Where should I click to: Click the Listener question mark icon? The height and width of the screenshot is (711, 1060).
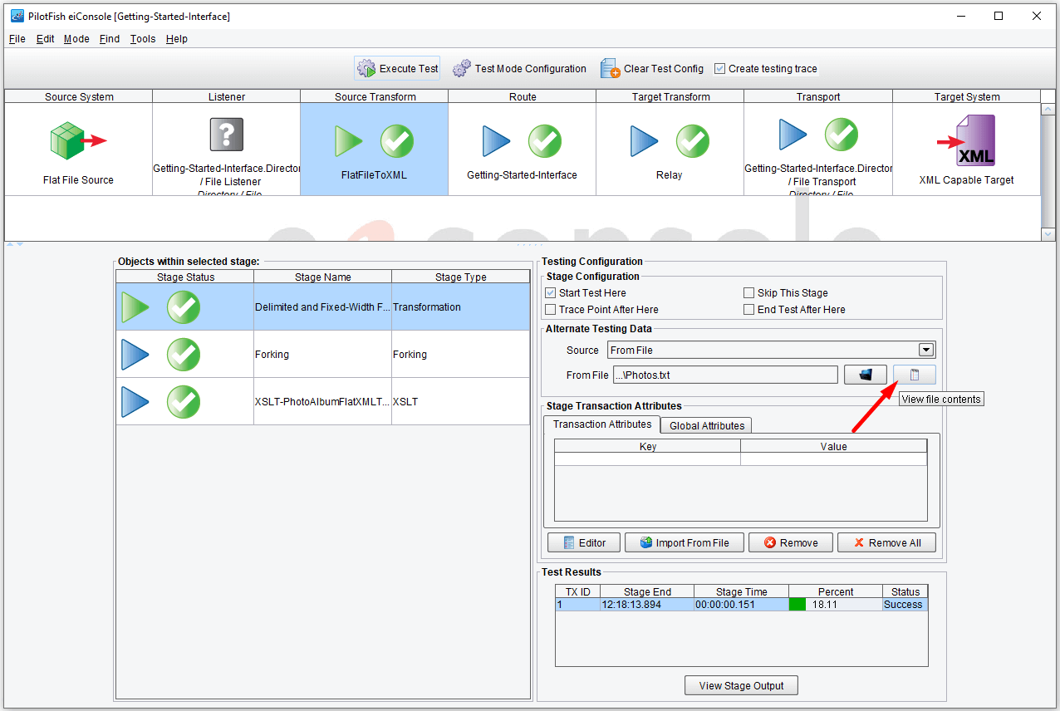[227, 134]
